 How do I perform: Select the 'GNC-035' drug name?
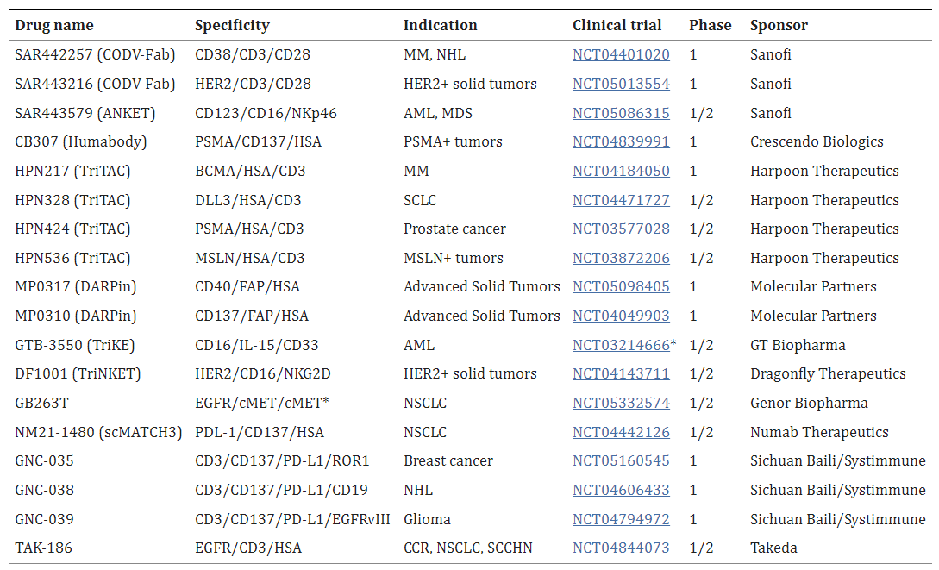point(44,461)
